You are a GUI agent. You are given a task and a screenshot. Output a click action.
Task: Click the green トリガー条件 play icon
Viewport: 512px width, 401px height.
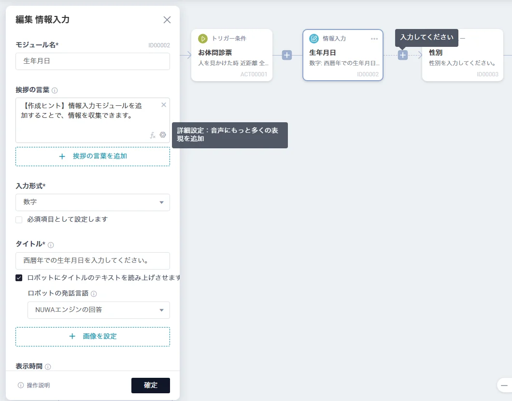click(203, 39)
